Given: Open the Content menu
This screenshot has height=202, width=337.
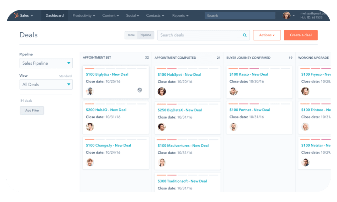Looking at the screenshot, I should point(111,15).
